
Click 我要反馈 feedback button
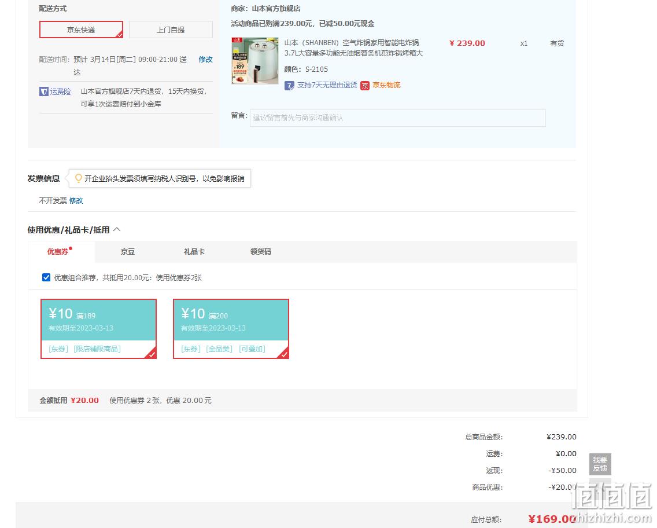click(x=600, y=464)
